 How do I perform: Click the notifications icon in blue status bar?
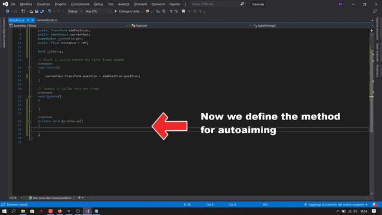(x=375, y=204)
